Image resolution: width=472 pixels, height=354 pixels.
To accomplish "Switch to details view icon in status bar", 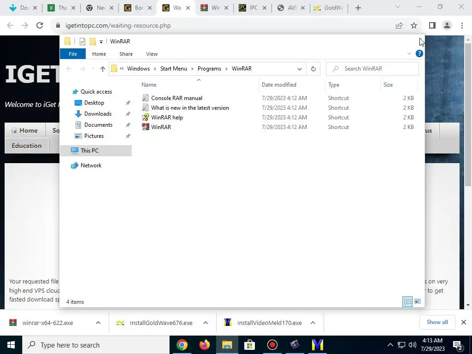I will (407, 301).
